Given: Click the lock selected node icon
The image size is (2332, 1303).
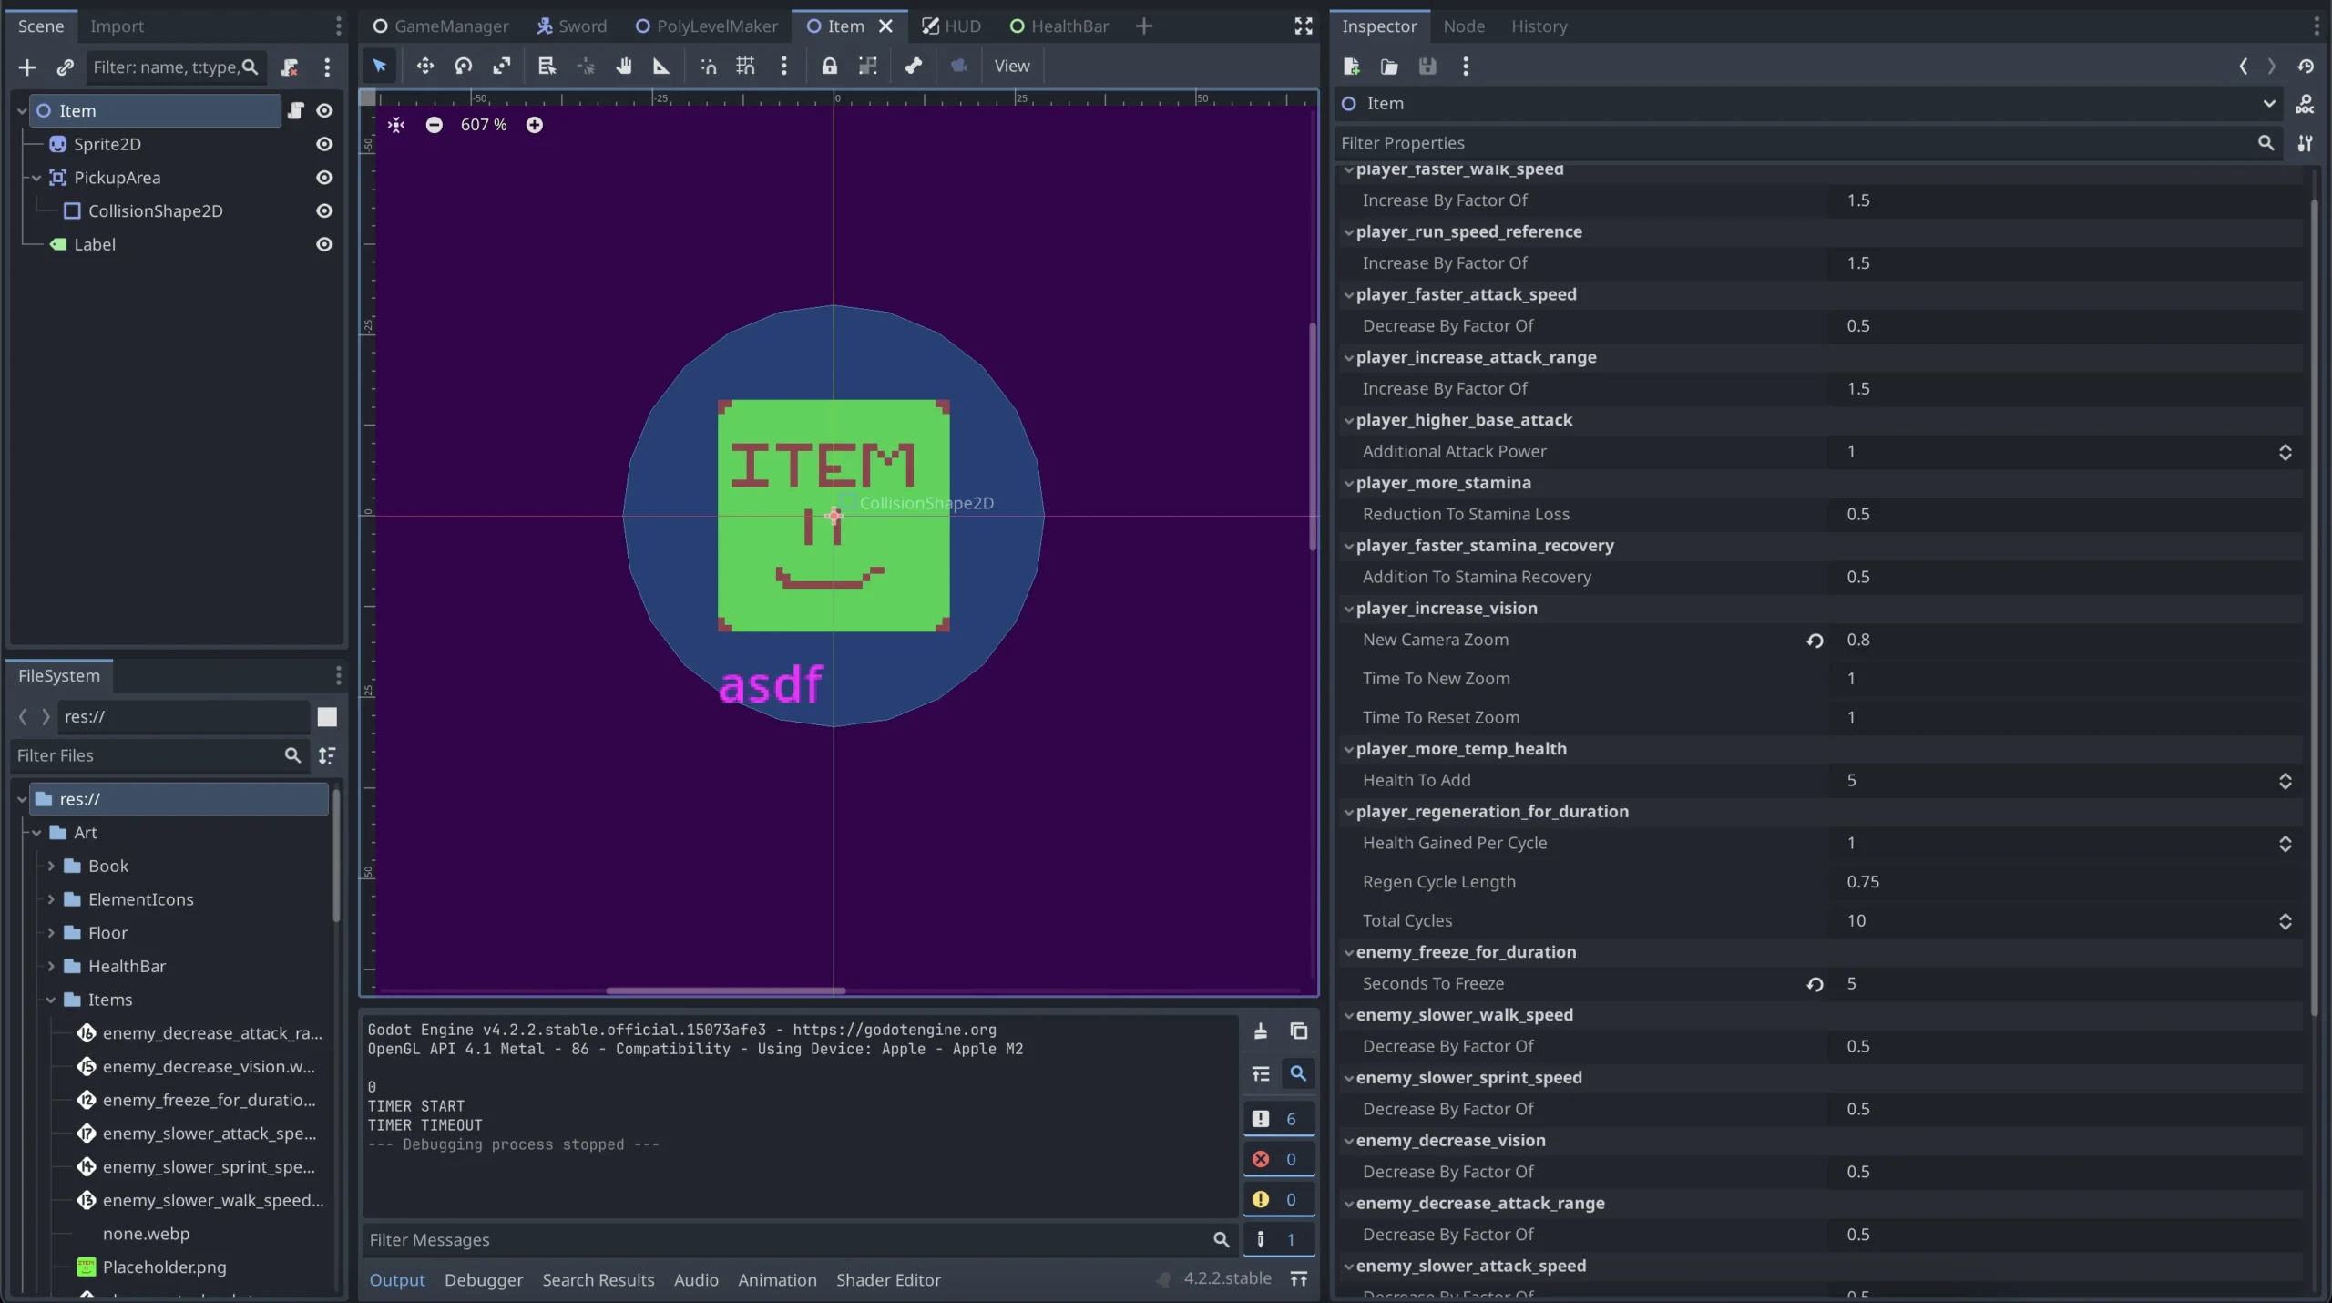Looking at the screenshot, I should [829, 66].
